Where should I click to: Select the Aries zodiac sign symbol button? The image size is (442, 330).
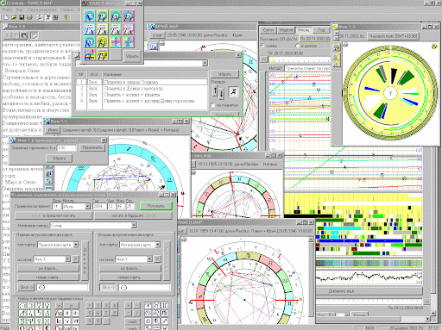point(148,305)
